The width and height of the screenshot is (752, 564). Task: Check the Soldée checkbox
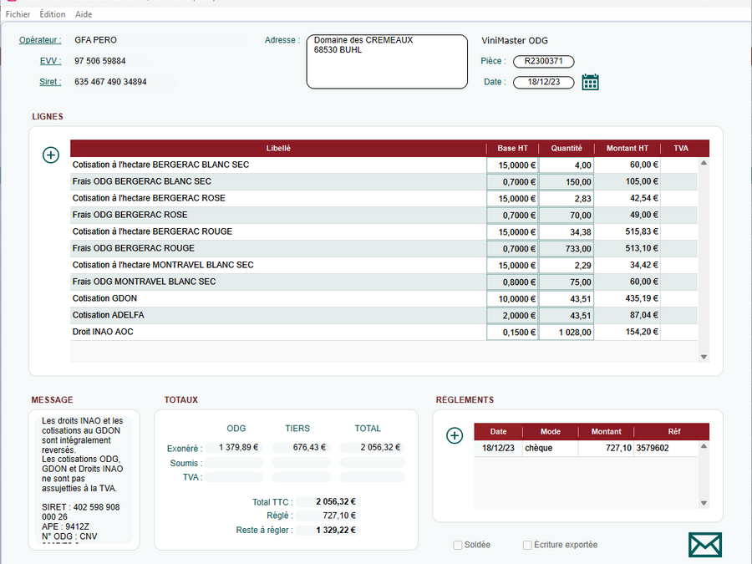pyautogui.click(x=458, y=545)
